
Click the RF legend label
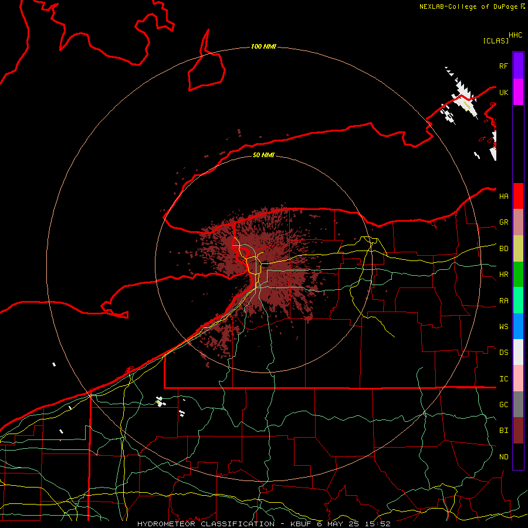point(503,66)
